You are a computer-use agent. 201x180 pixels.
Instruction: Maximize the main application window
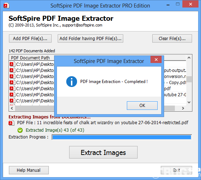[x=178, y=4]
